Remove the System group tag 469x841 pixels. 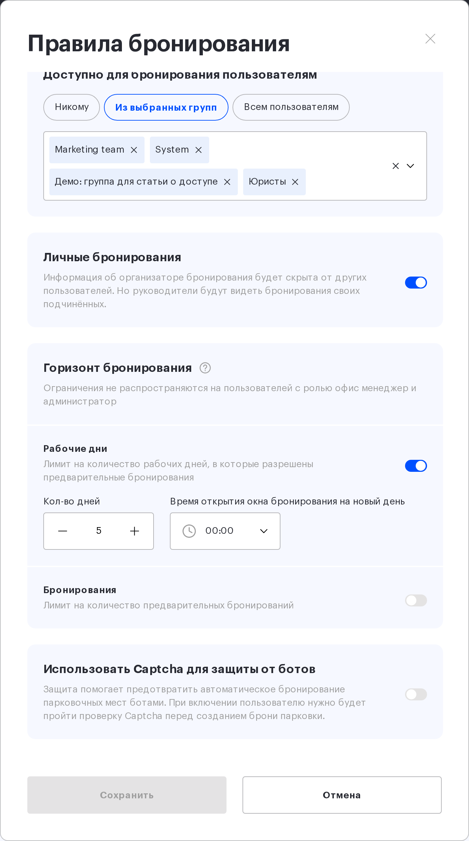pos(199,150)
